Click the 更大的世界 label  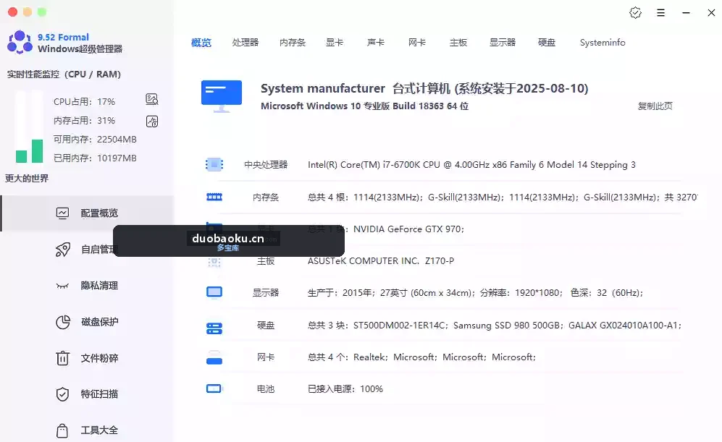(27, 179)
